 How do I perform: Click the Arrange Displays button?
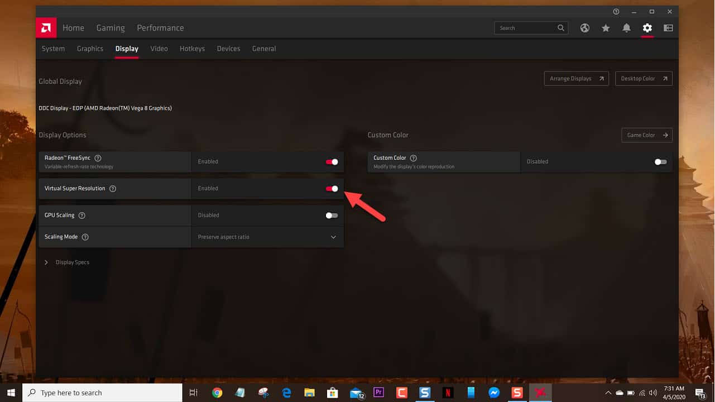[x=577, y=79]
